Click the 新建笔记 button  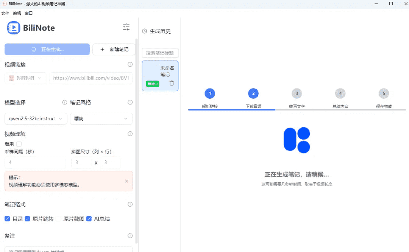click(x=114, y=50)
